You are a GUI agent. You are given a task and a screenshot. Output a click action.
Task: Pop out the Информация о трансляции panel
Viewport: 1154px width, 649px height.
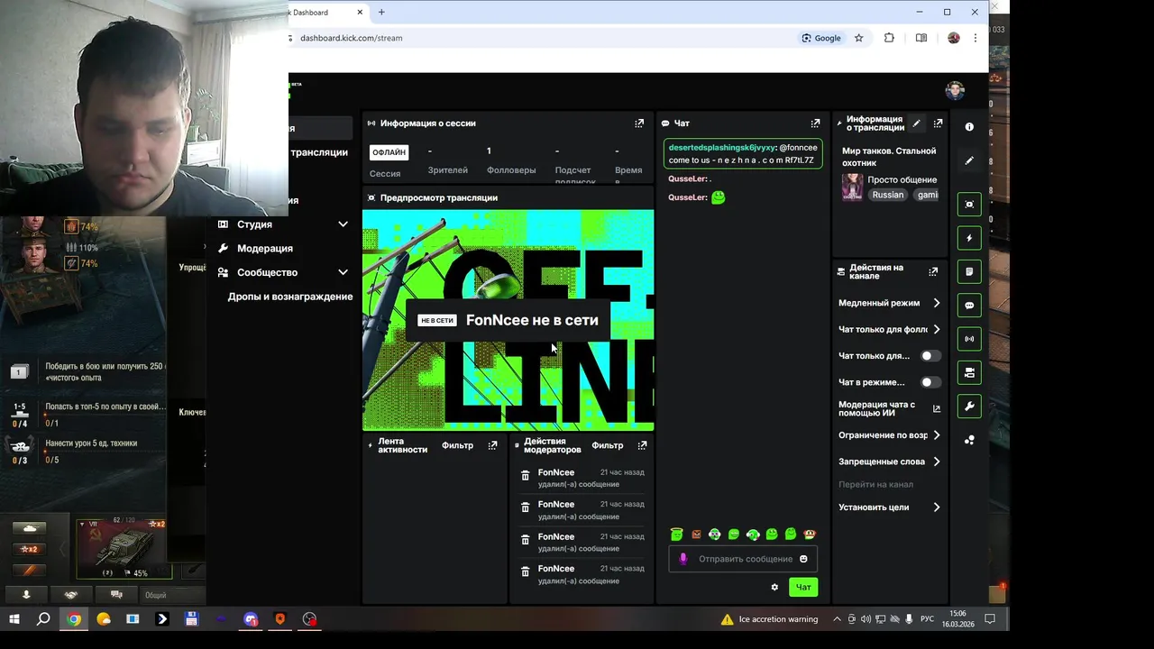pyautogui.click(x=938, y=123)
